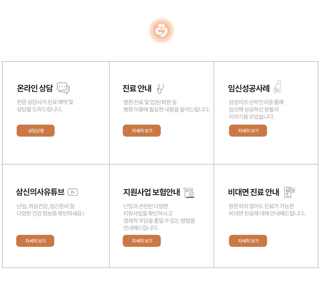The image size is (321, 288).
Task: Click the mobile phone telemedicine icon
Action: pos(289,192)
